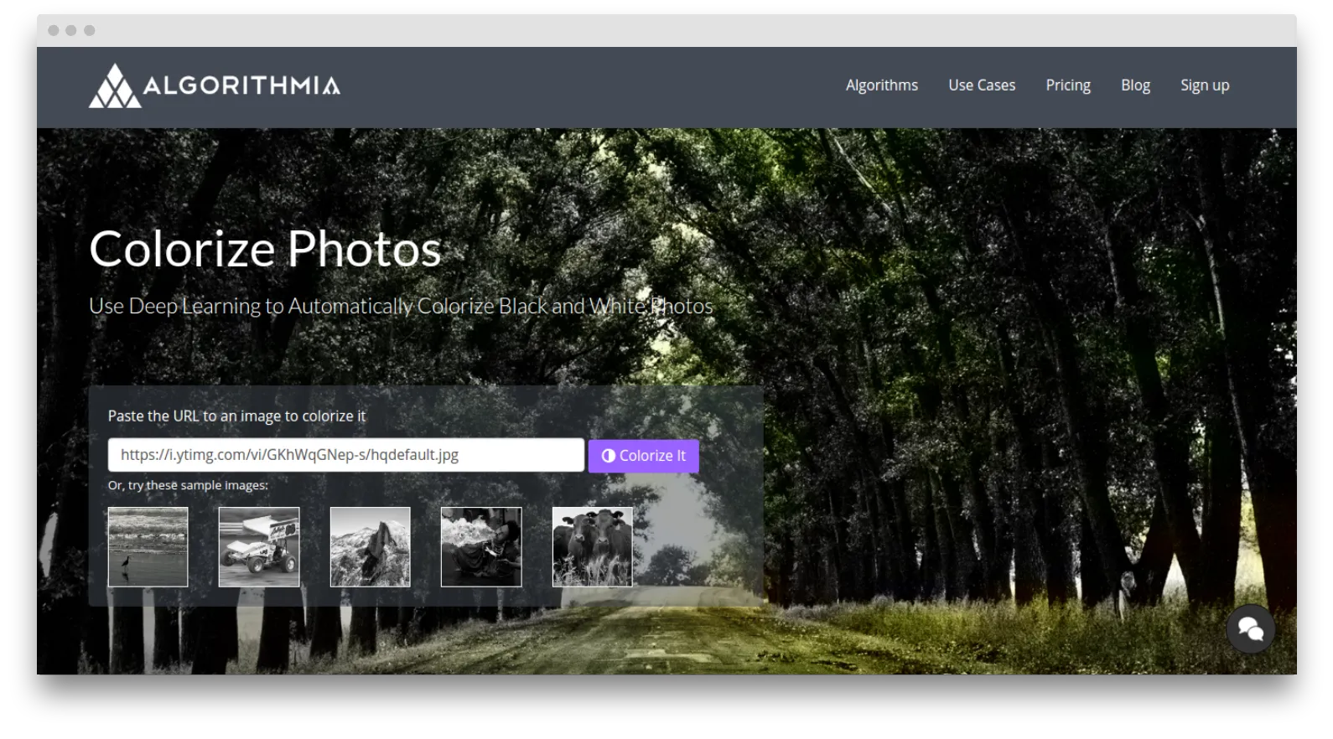Select the cows sample image
This screenshot has height=739, width=1333.
[592, 547]
